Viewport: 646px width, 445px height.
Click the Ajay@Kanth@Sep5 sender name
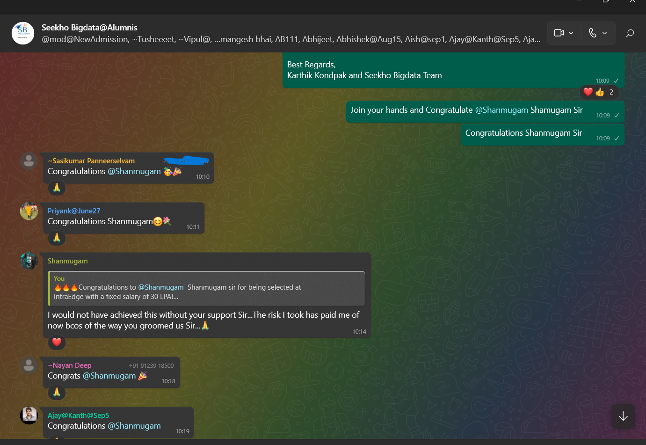[x=78, y=416]
